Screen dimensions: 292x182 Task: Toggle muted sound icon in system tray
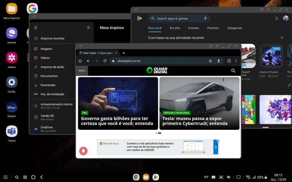click(229, 177)
